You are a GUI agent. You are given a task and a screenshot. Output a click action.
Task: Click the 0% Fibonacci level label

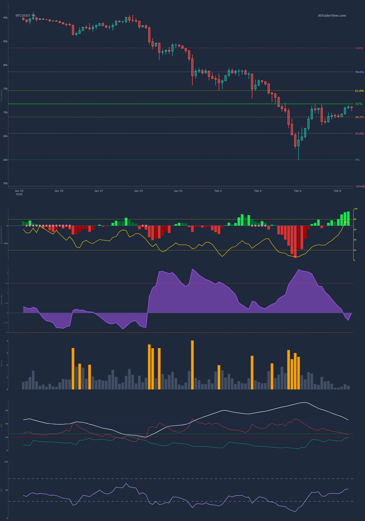click(x=357, y=160)
